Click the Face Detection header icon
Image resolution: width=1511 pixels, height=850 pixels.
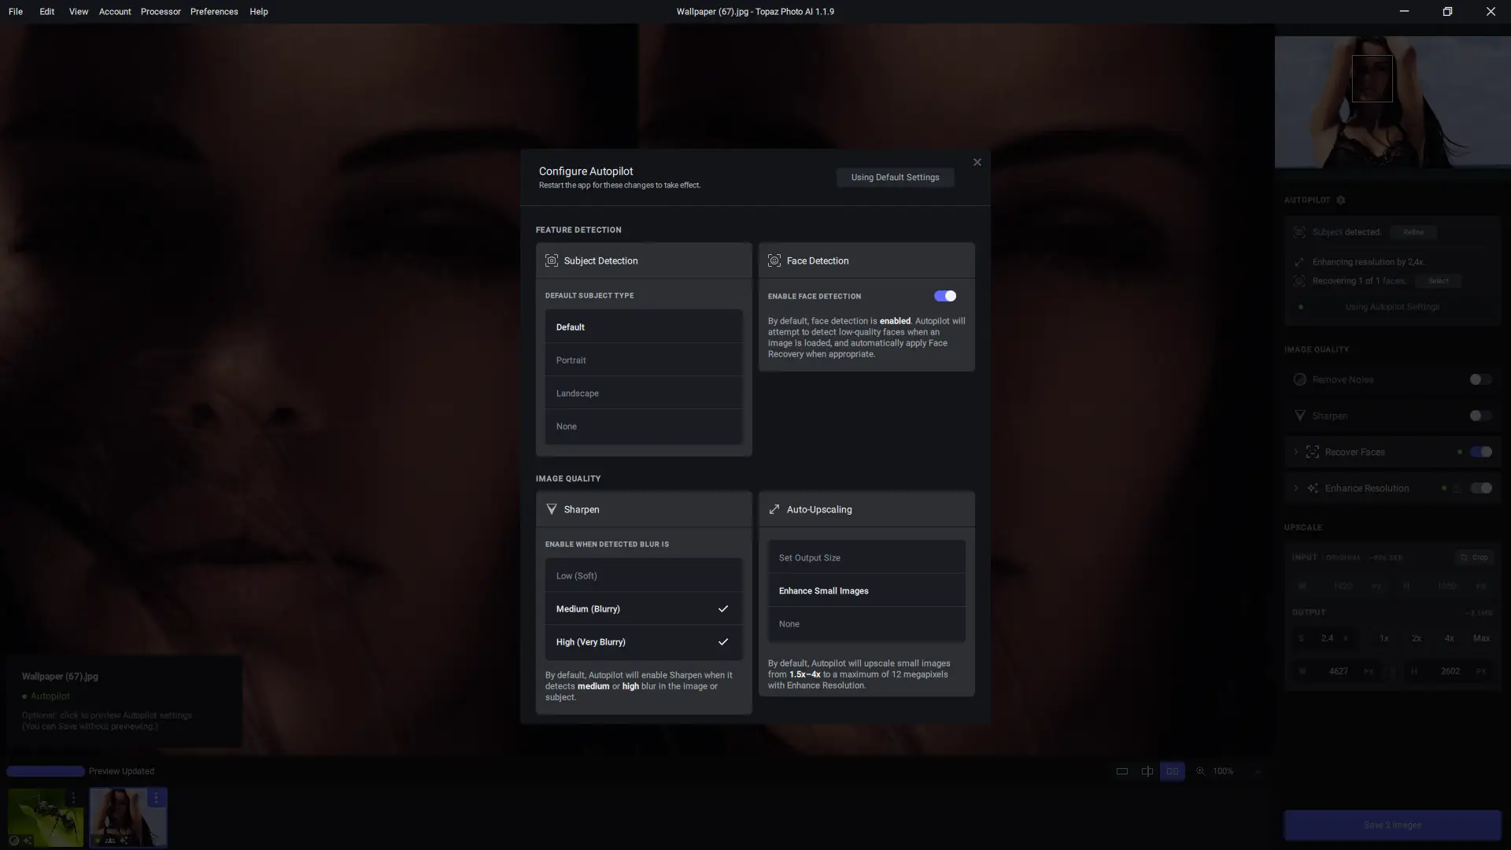(x=774, y=261)
